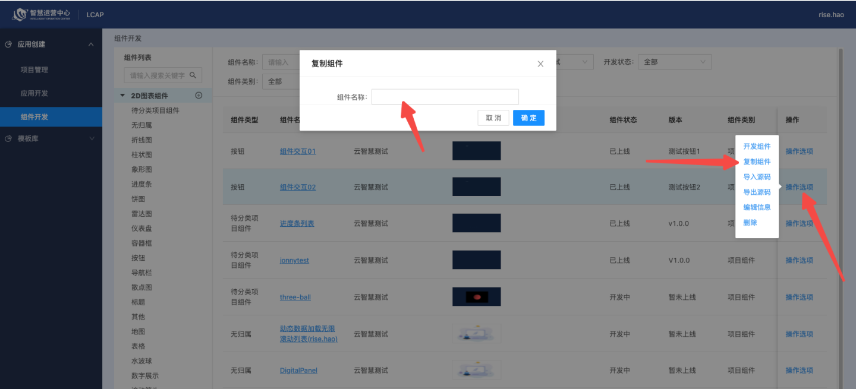Select 散点图 in the component tree
The width and height of the screenshot is (856, 389).
coord(141,287)
